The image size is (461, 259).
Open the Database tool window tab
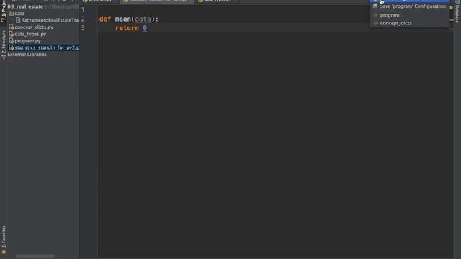[457, 12]
